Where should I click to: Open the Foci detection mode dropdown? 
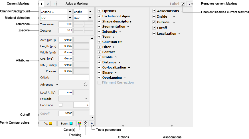tap(56, 18)
